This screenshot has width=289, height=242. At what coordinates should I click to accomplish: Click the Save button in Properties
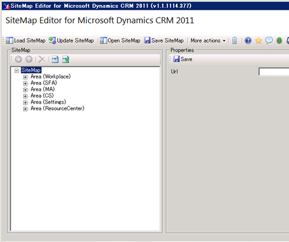point(183,59)
